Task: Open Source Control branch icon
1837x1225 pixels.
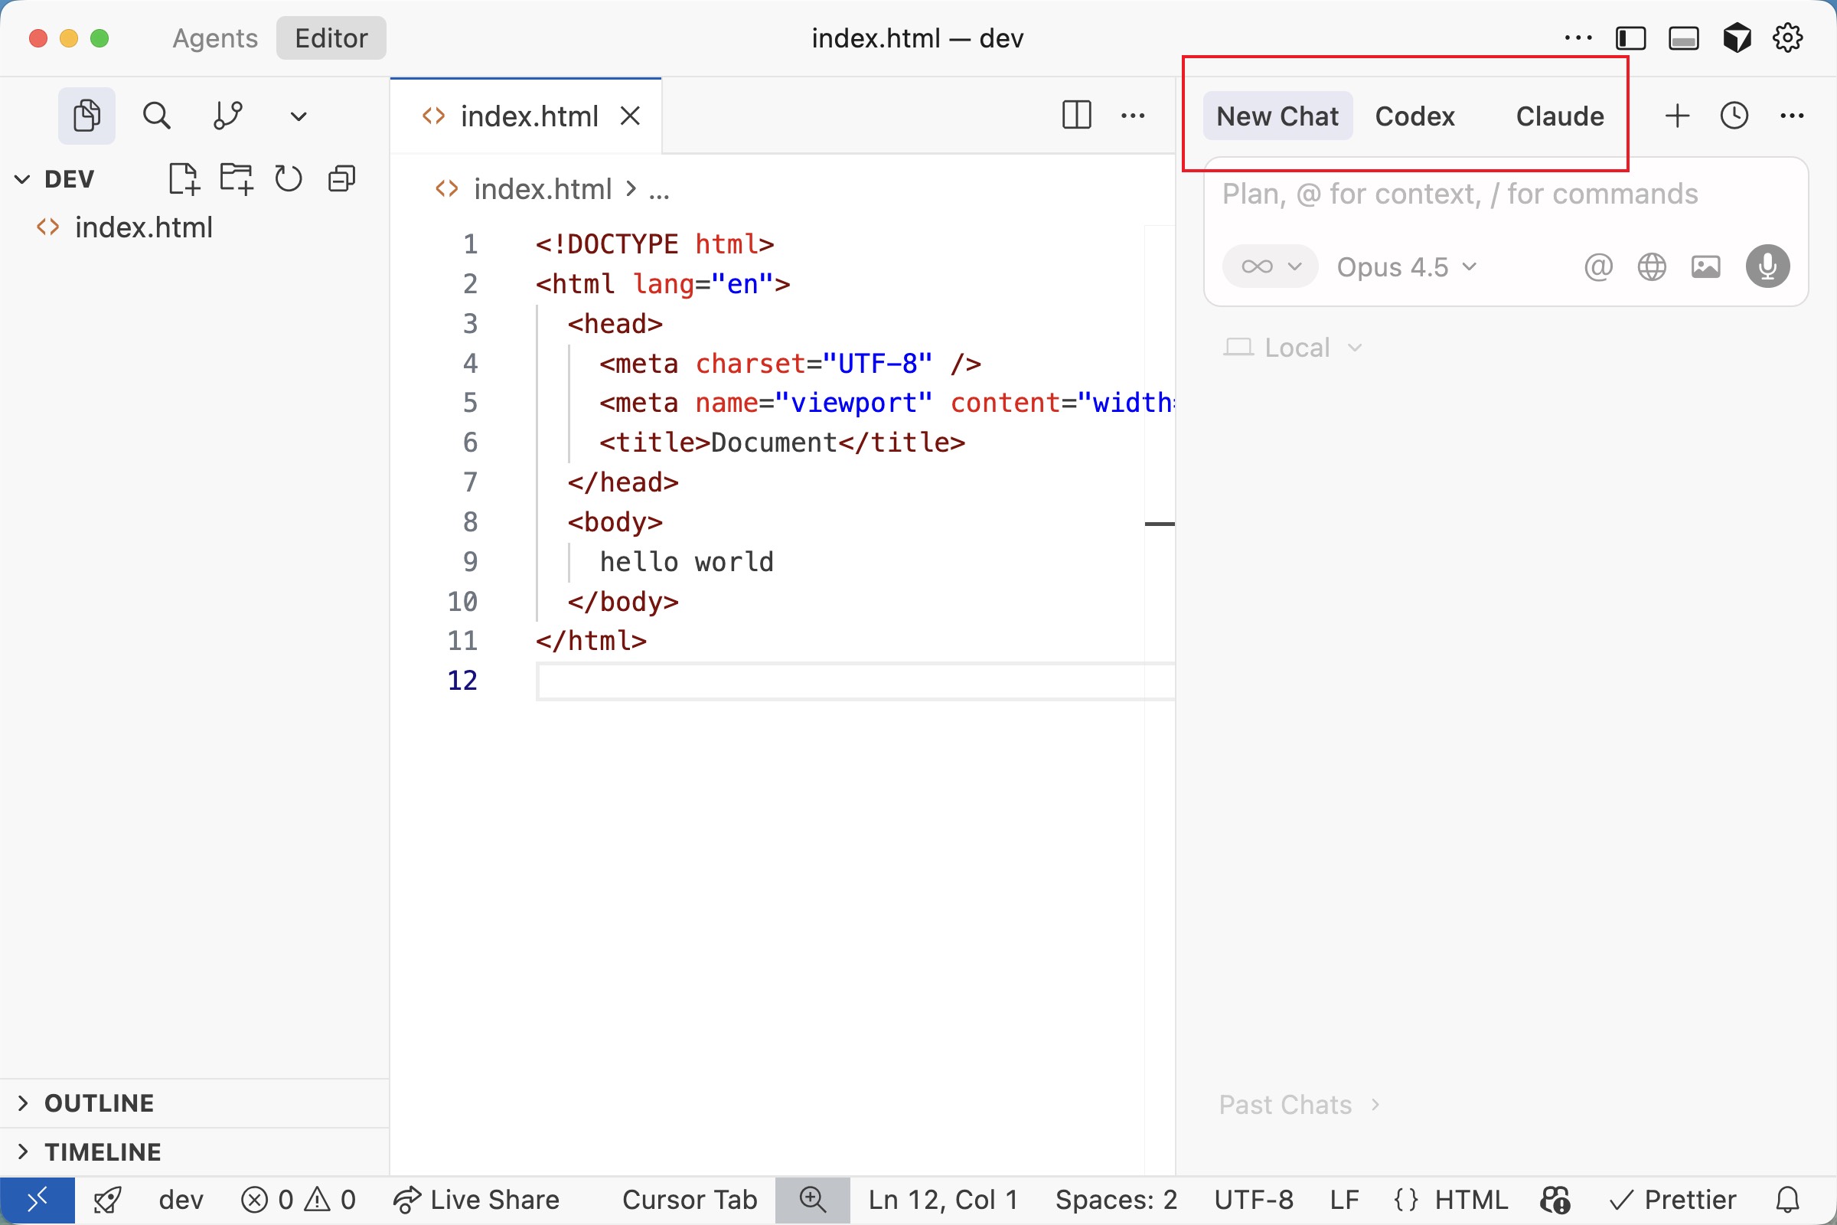Action: [227, 116]
